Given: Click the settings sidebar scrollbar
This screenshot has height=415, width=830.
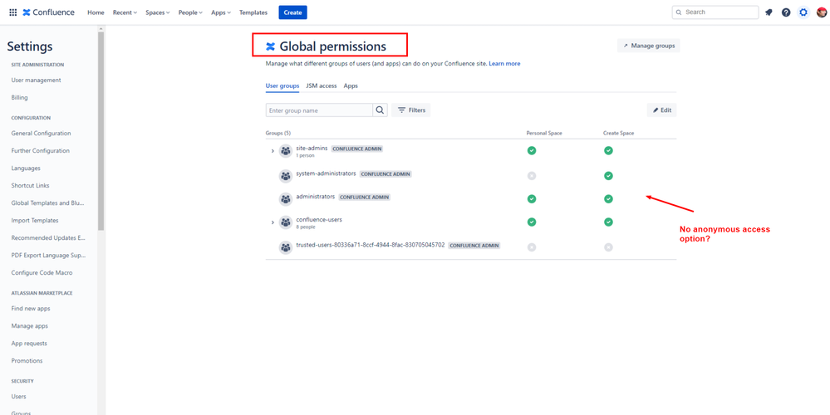Looking at the screenshot, I should tap(101, 131).
